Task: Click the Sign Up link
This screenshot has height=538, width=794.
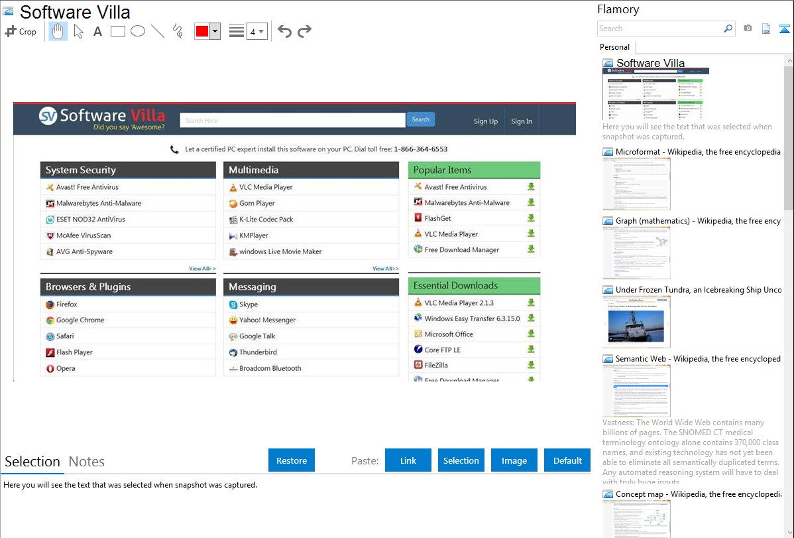Action: (486, 121)
